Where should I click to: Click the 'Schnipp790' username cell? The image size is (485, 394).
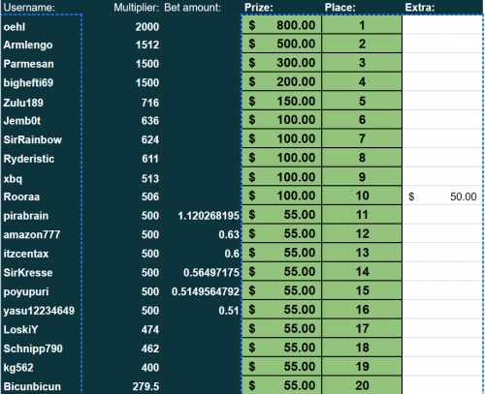coord(41,349)
